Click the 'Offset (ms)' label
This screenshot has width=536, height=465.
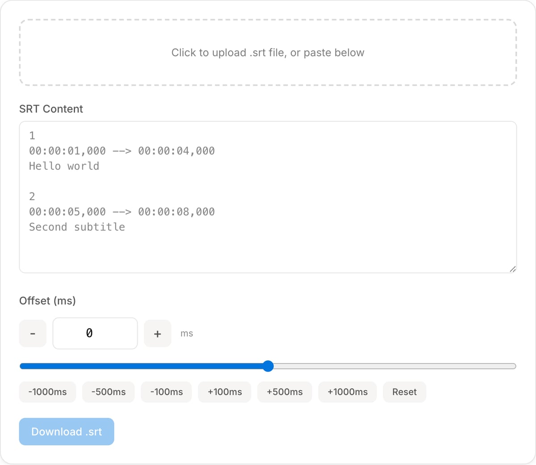coord(47,301)
